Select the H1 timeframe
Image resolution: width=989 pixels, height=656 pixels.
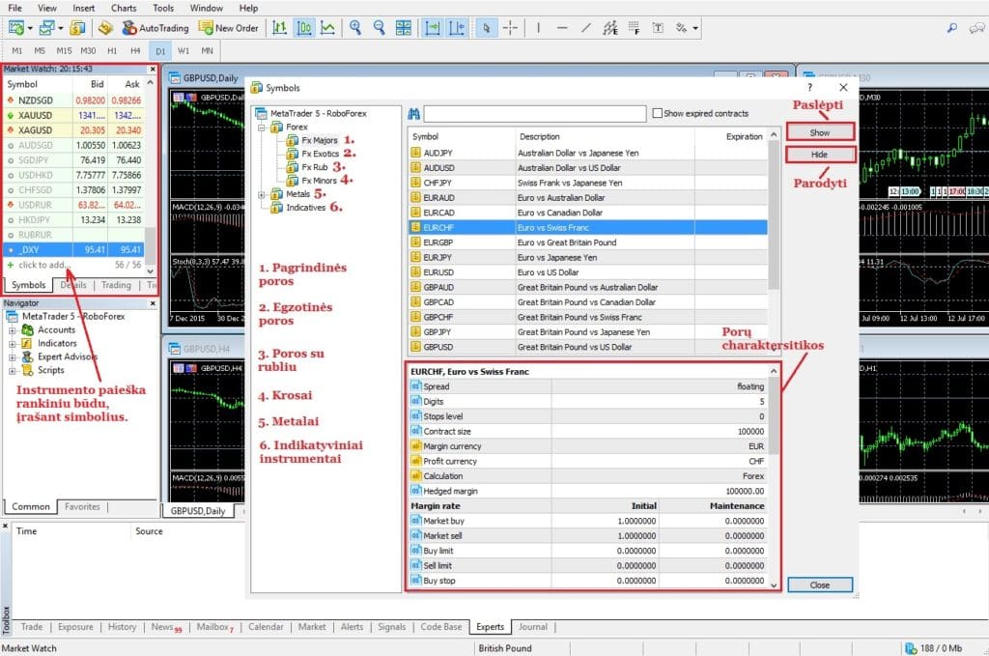tap(112, 50)
